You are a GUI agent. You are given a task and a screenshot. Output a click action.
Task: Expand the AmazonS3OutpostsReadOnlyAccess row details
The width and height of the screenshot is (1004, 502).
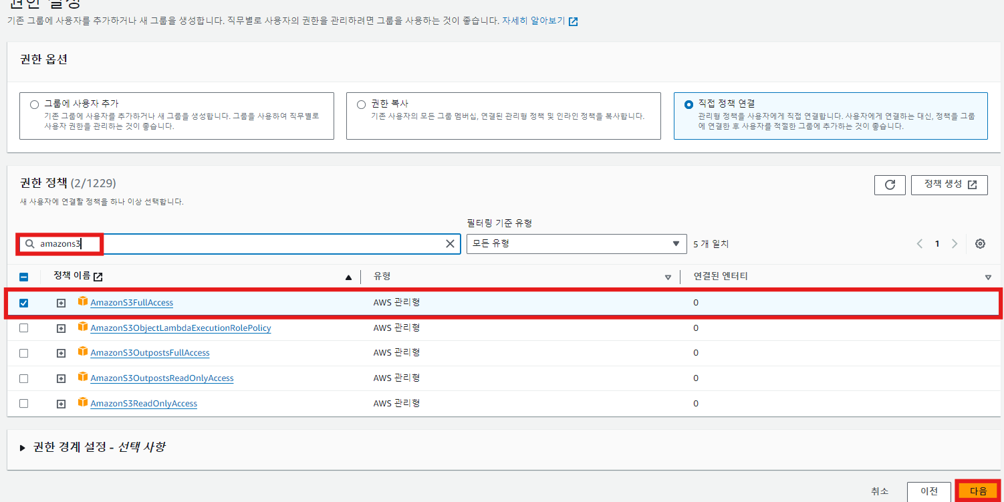[61, 378]
